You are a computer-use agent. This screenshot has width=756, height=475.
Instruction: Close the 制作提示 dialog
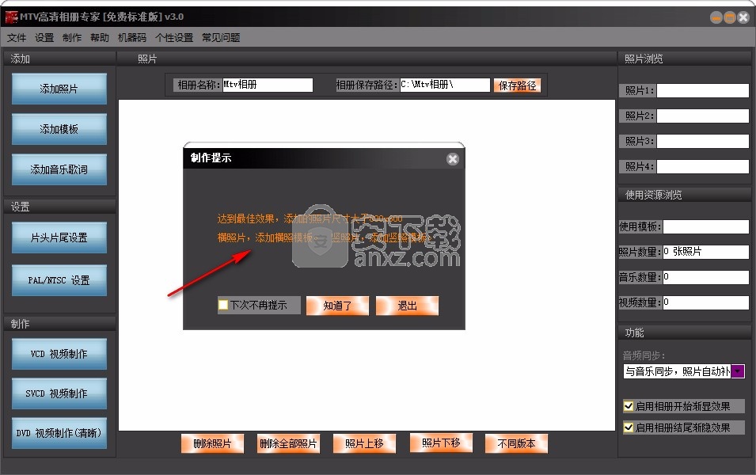click(452, 159)
